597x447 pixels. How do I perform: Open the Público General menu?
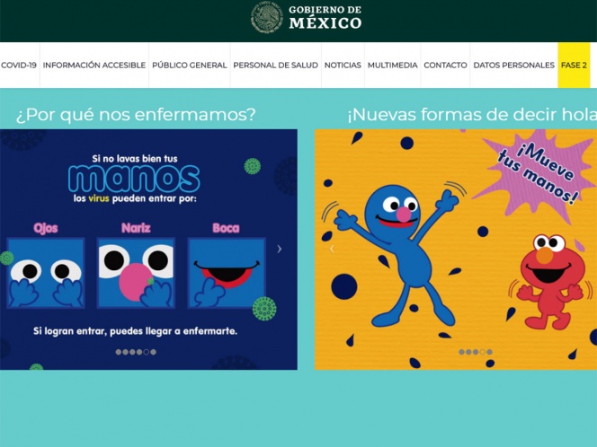coord(189,65)
